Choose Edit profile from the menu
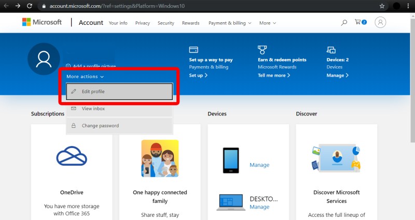The height and width of the screenshot is (220, 415). click(119, 92)
